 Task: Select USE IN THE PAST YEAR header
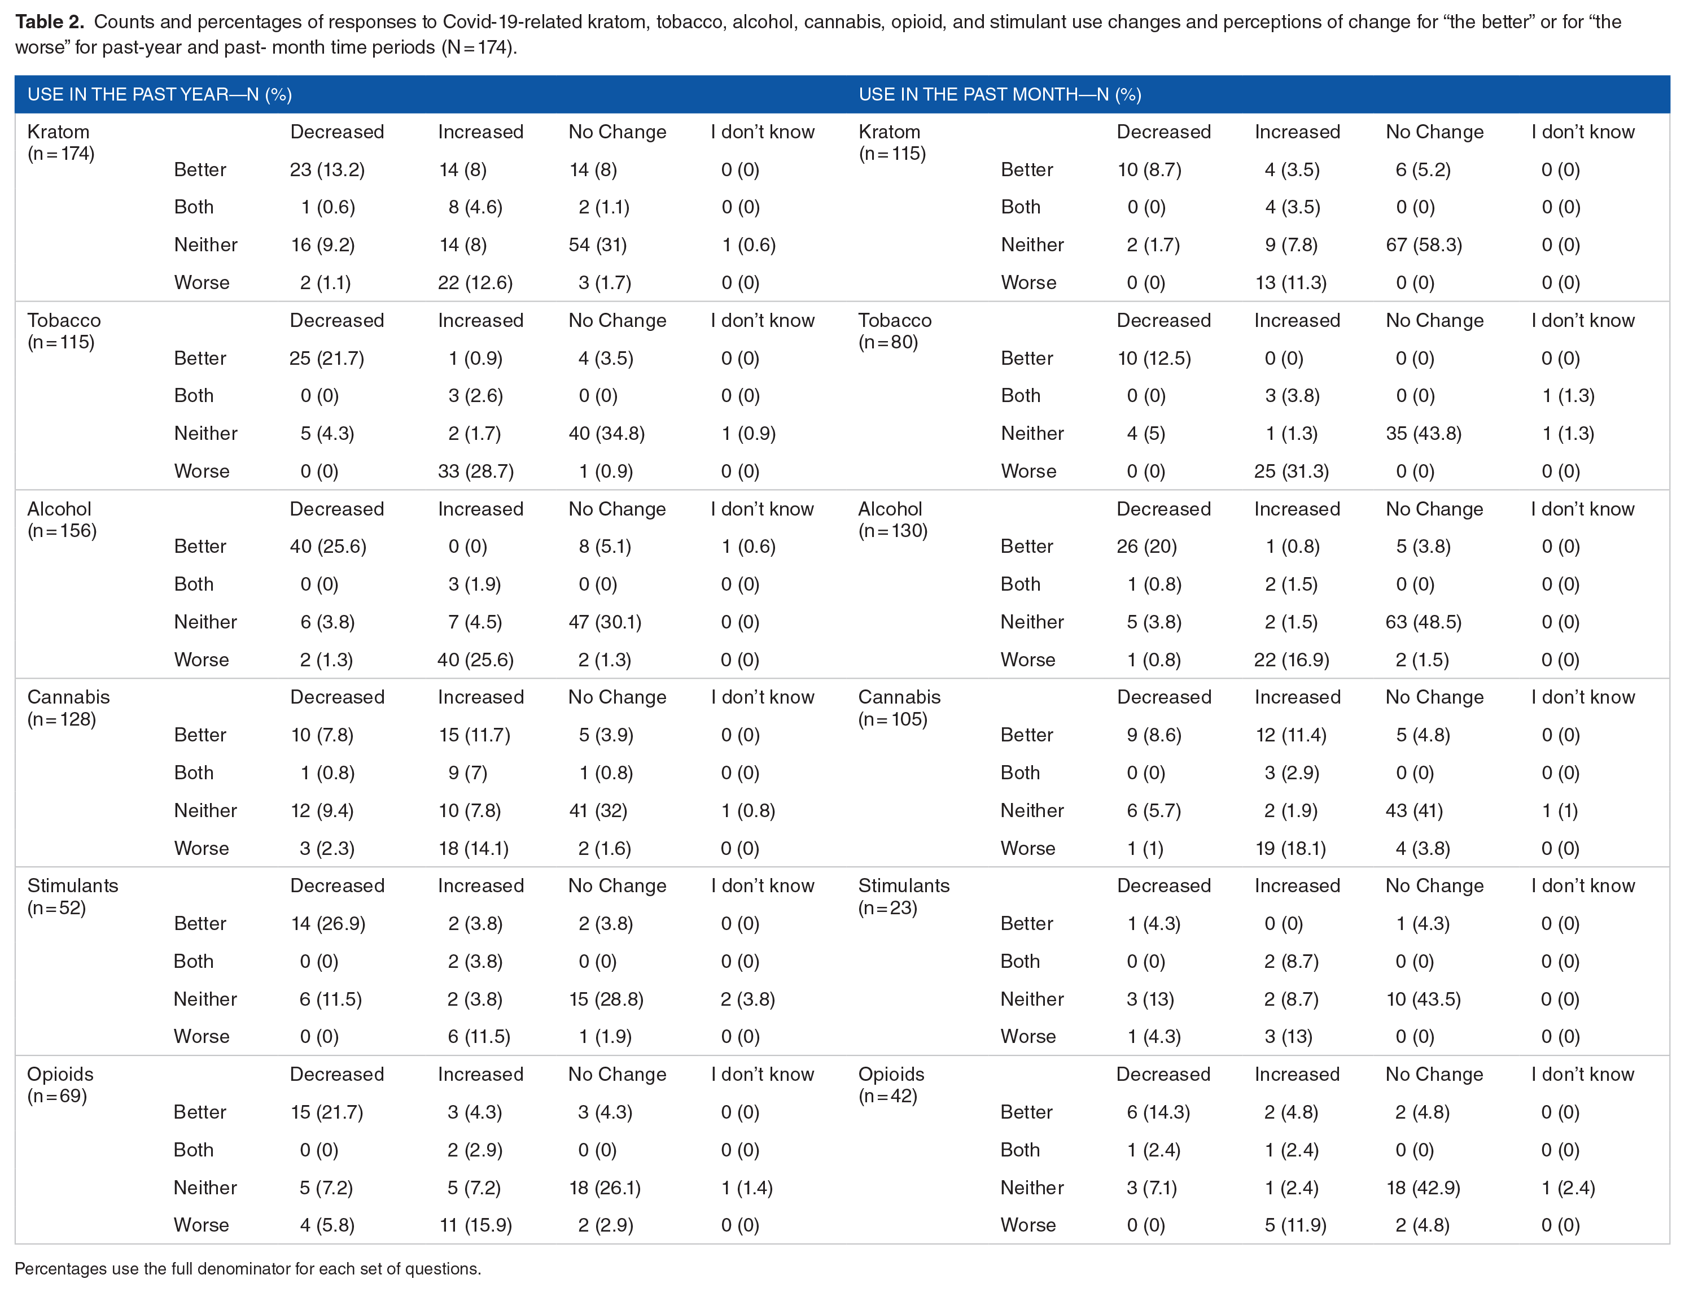160,95
